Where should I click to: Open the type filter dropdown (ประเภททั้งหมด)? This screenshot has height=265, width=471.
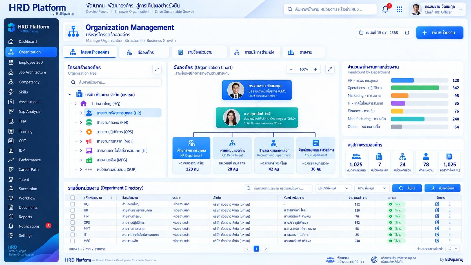(333, 188)
